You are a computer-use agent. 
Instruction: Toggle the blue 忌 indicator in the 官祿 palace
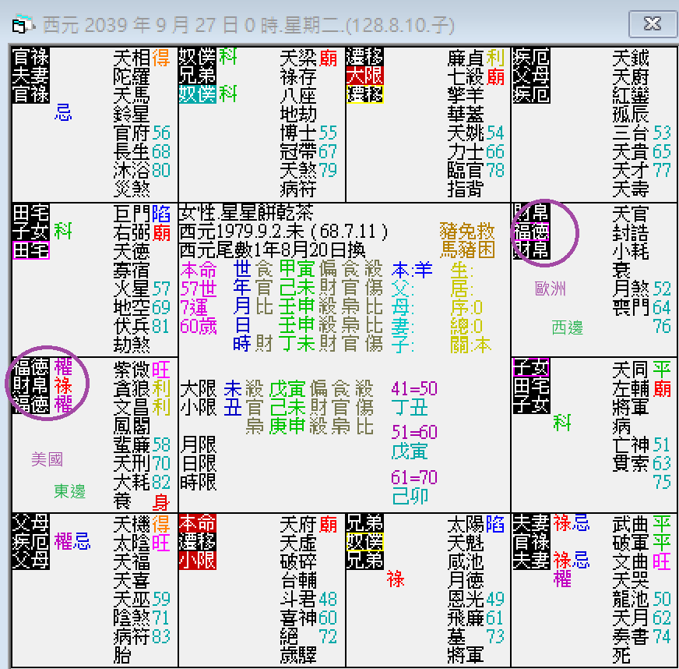point(62,113)
